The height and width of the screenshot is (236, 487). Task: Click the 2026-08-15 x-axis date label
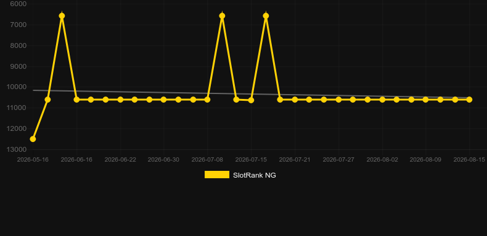[x=469, y=160]
